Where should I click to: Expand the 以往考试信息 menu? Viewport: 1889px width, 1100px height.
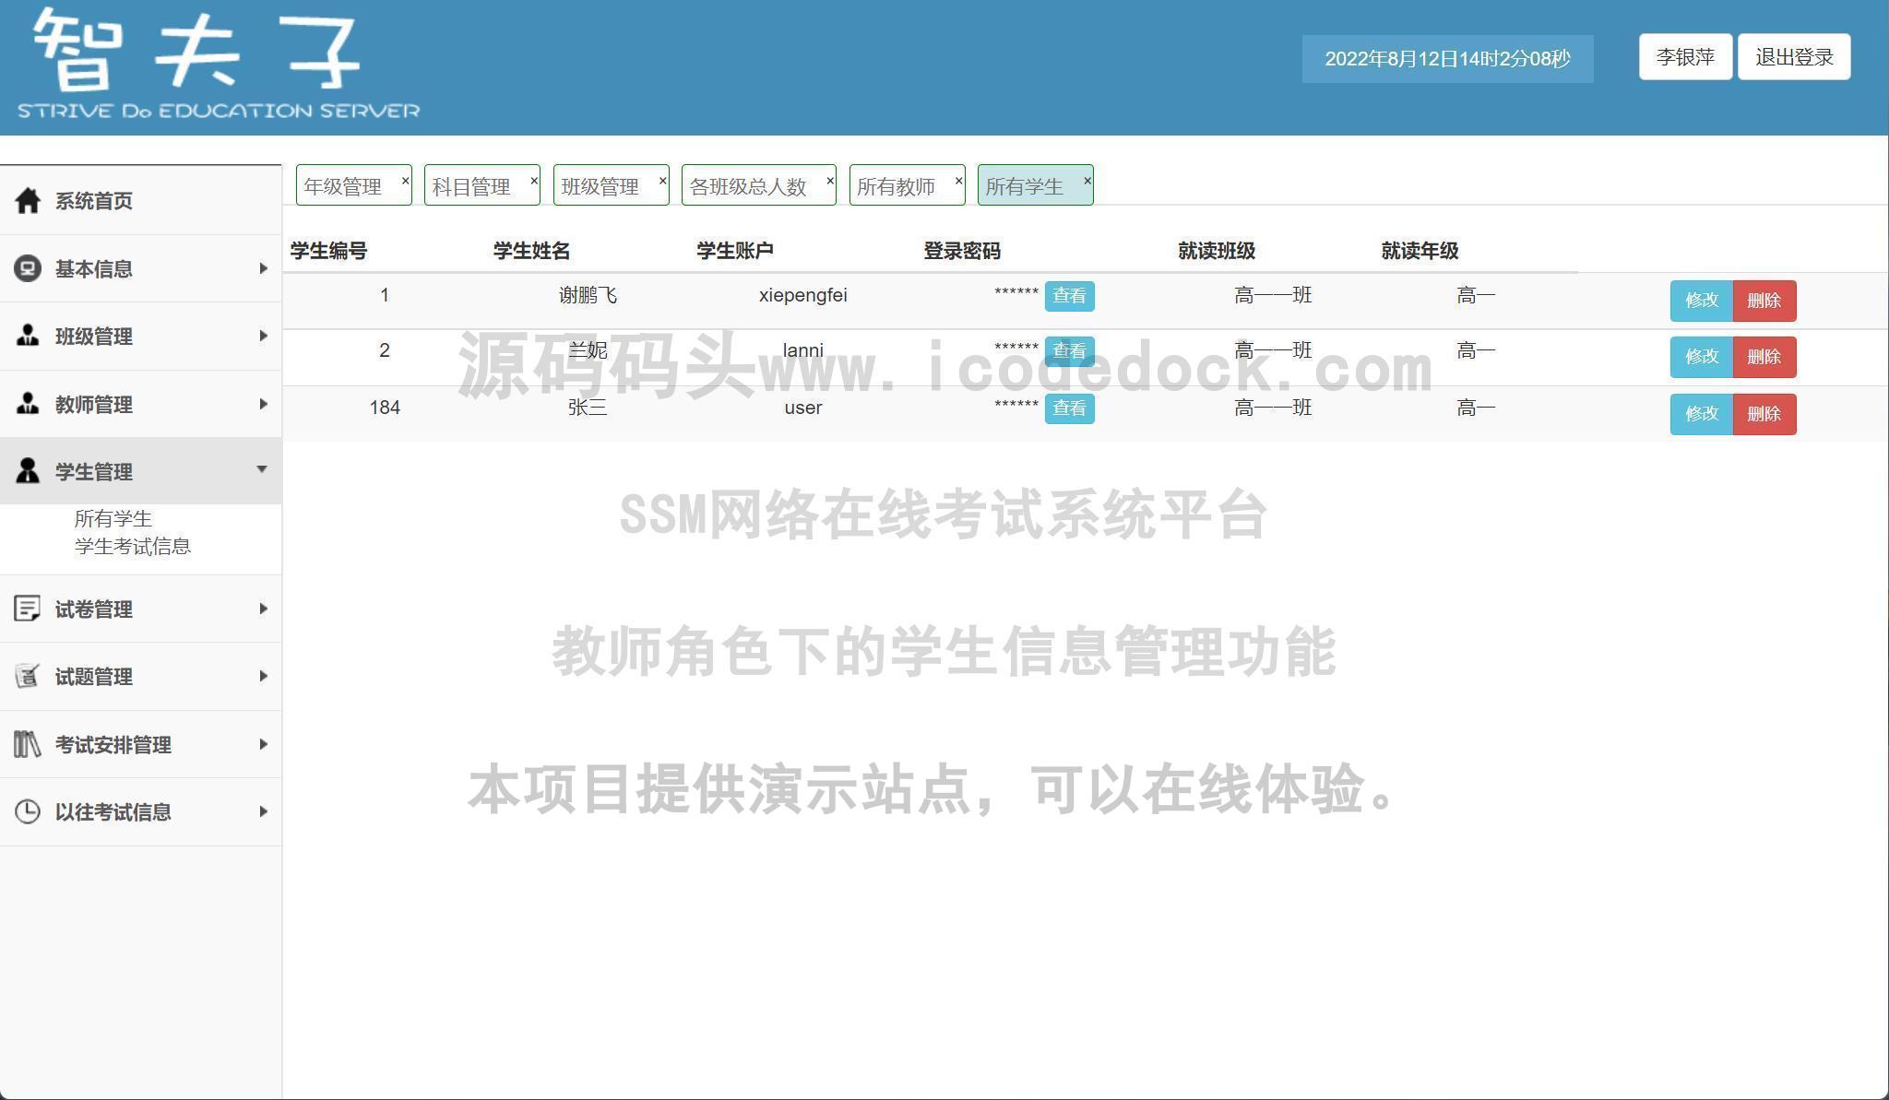pyautogui.click(x=263, y=812)
